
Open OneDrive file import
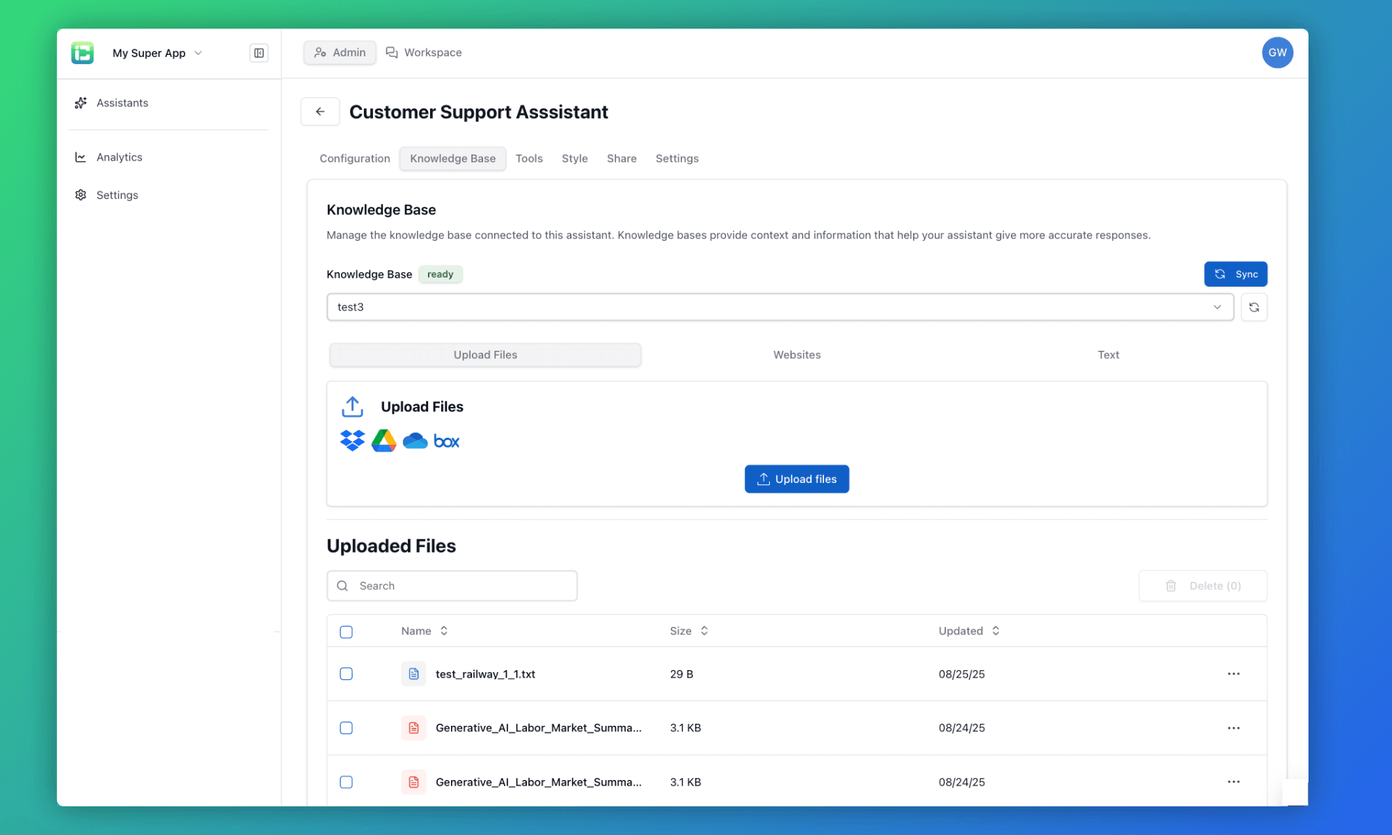415,440
